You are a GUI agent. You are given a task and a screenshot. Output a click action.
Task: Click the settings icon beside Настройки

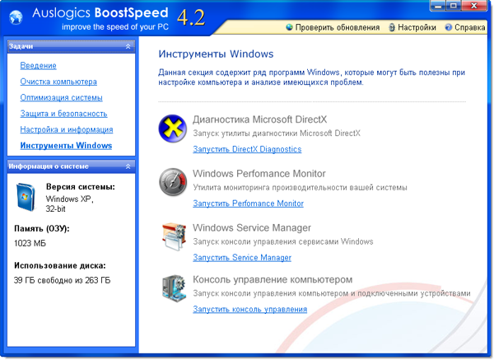pyautogui.click(x=392, y=27)
